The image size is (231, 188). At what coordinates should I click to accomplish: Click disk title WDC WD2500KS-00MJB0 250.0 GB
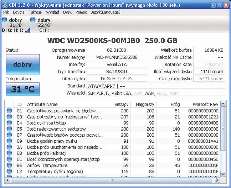(112, 40)
